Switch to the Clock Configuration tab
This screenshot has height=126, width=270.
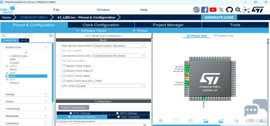pos(101,25)
